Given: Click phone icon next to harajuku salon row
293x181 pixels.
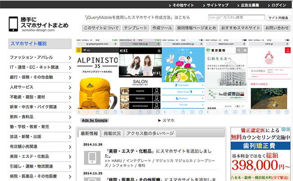Looking at the screenshot, I should (x=156, y=98).
